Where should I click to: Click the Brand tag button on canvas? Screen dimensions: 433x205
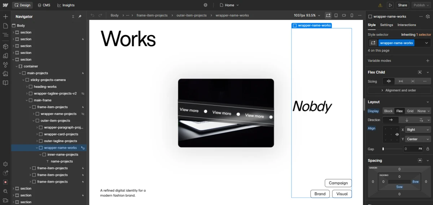click(x=320, y=194)
